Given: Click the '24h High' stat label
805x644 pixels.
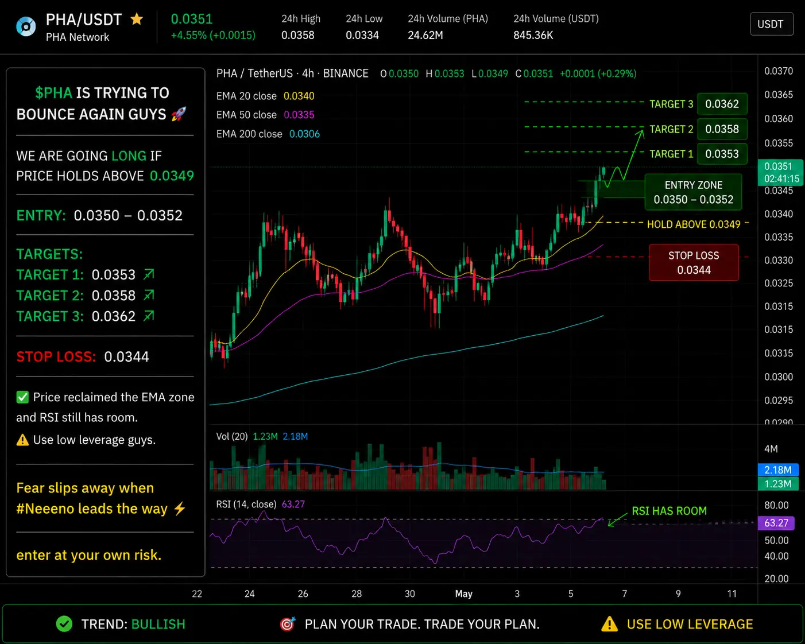Looking at the screenshot, I should [x=301, y=18].
